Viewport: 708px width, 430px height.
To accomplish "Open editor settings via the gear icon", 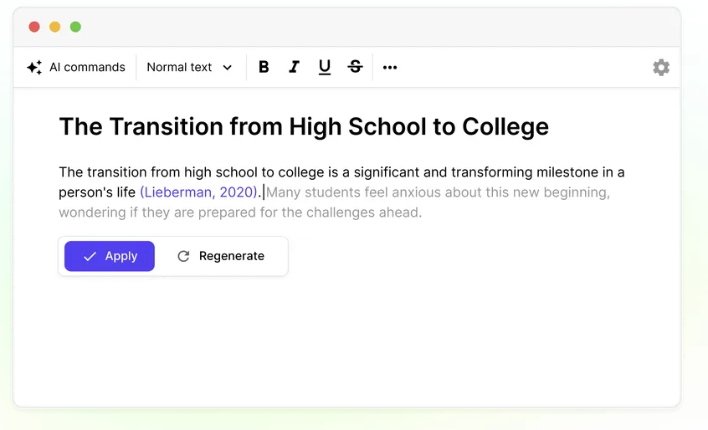I will click(x=661, y=68).
